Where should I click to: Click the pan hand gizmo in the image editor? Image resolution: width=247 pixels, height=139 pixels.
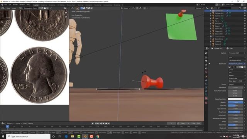point(66,16)
